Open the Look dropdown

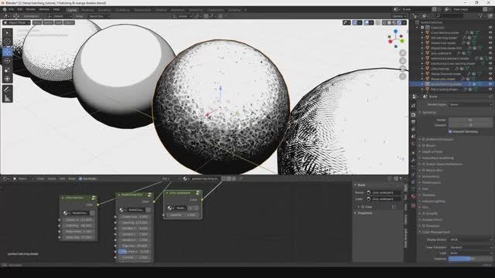click(470, 253)
